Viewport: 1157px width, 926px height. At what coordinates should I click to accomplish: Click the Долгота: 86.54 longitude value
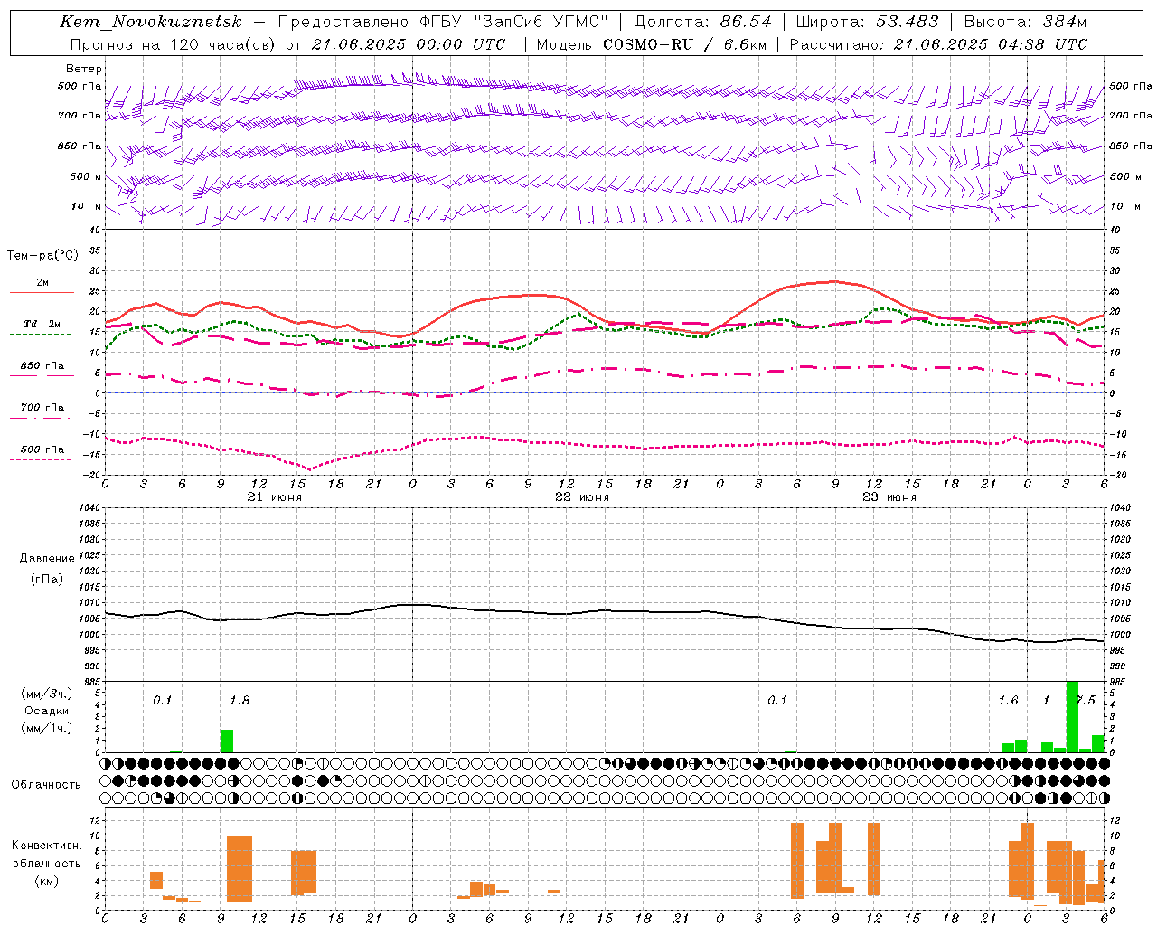click(702, 22)
